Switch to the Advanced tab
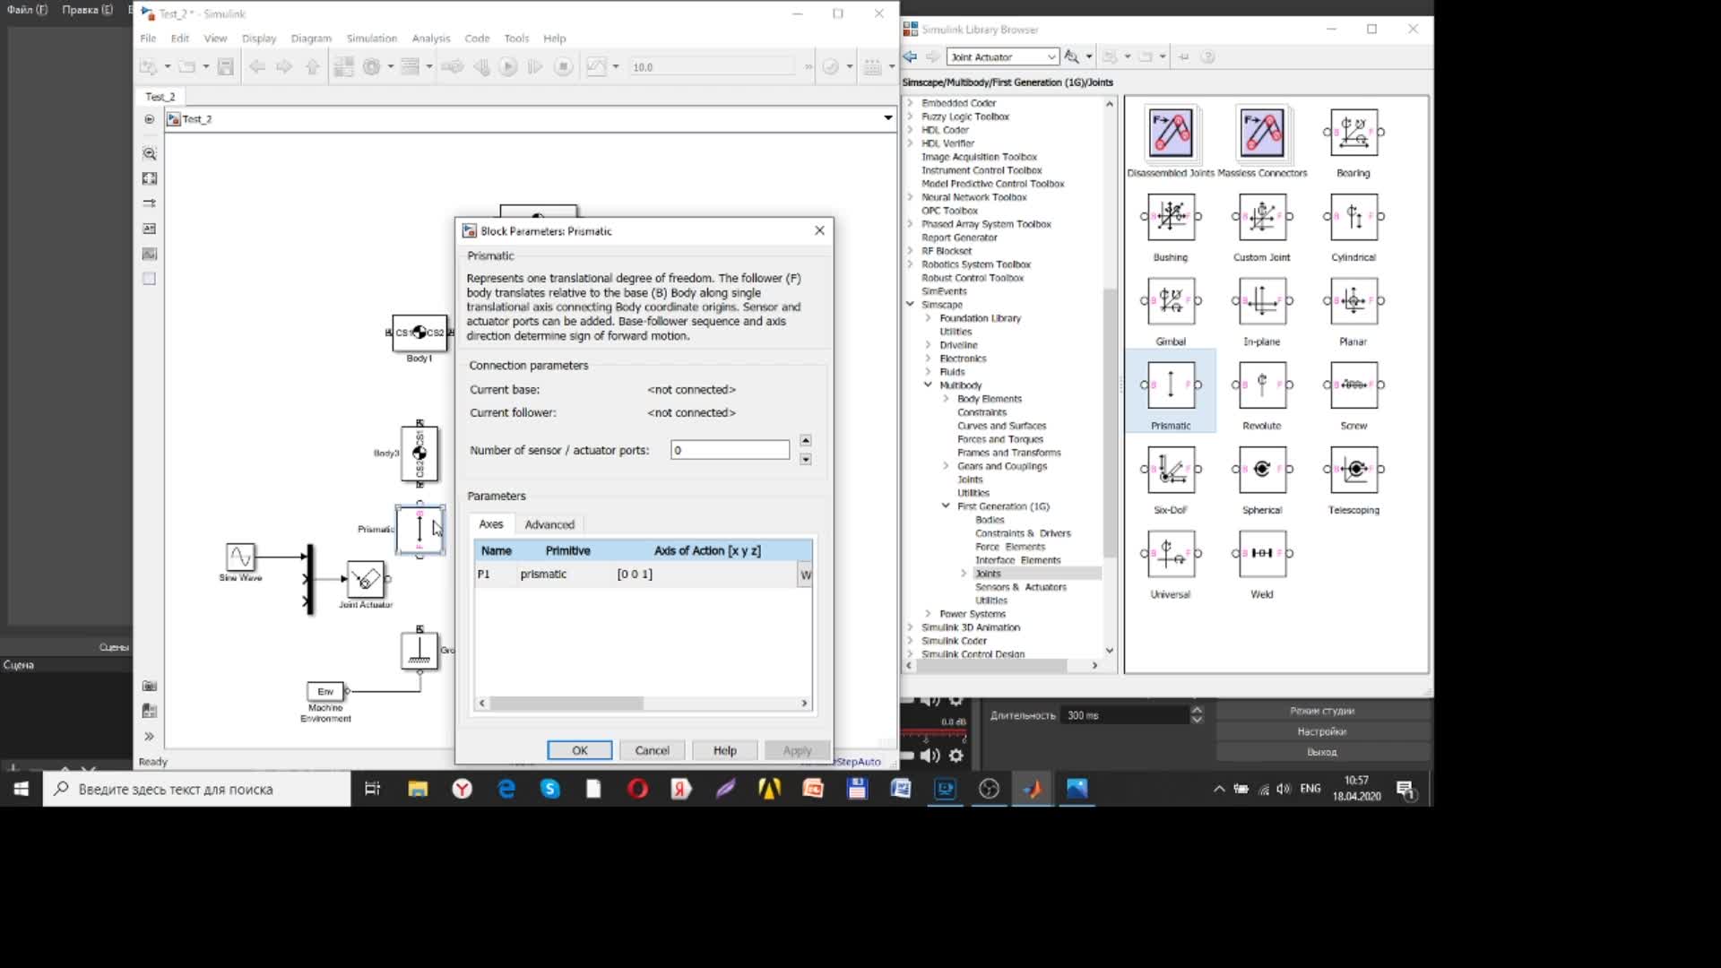 coord(549,524)
